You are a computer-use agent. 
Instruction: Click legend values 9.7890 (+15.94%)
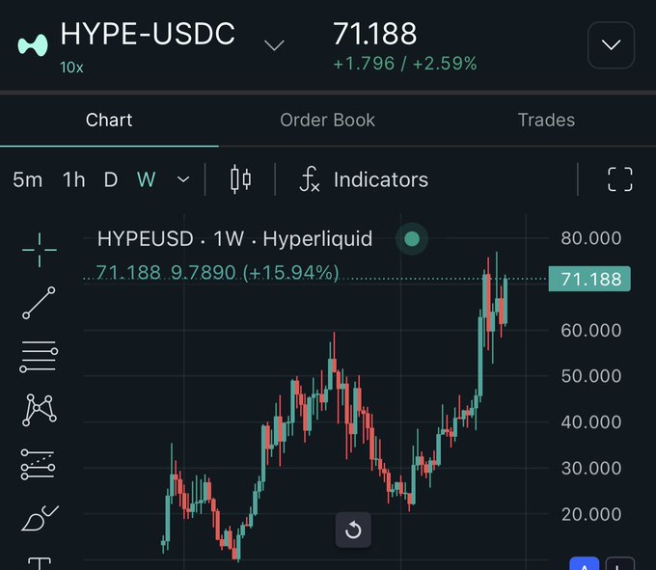(255, 273)
